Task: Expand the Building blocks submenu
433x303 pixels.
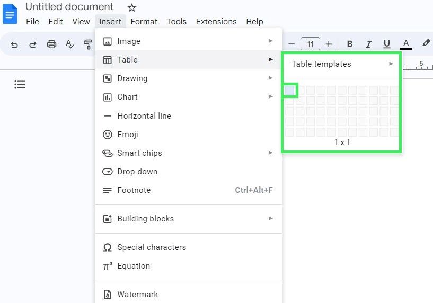Action: [x=189, y=219]
